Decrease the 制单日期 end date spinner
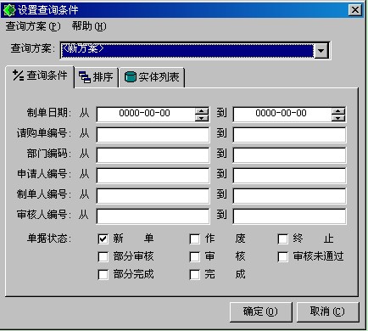 click(x=338, y=118)
